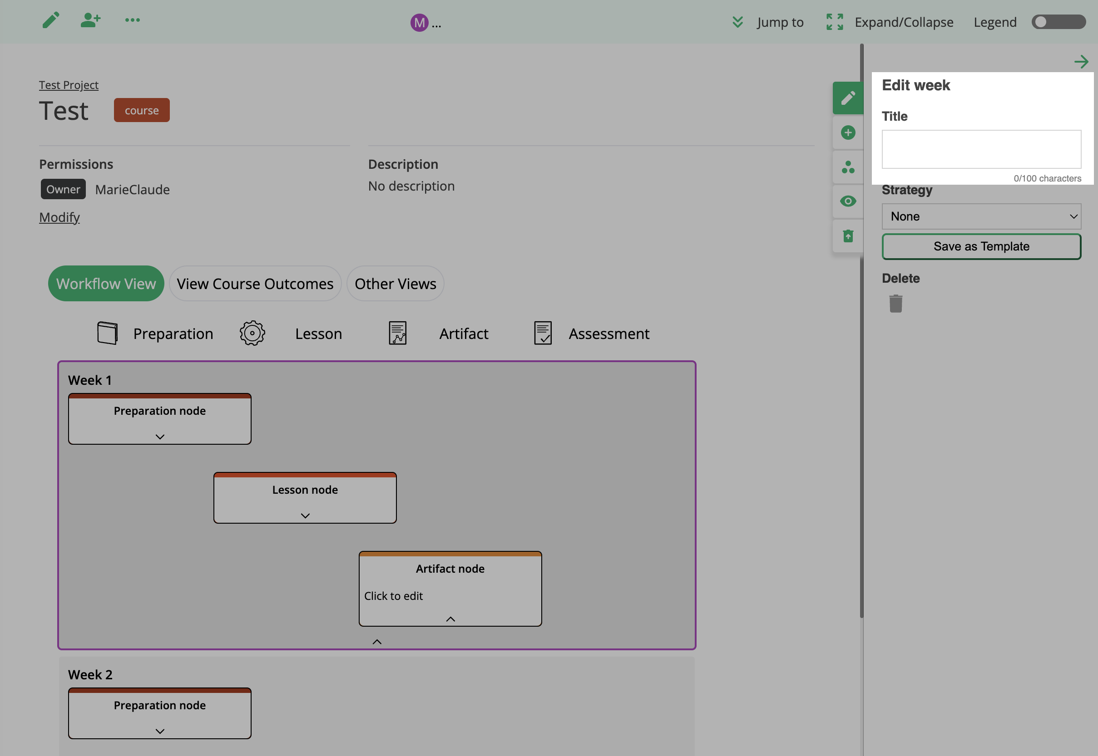The width and height of the screenshot is (1098, 756).
Task: Click the pencil edit icon in top toolbar
Action: coord(51,20)
